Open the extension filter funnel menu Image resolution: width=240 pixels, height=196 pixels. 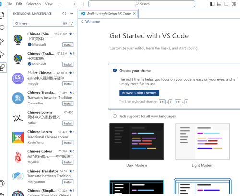point(72,23)
